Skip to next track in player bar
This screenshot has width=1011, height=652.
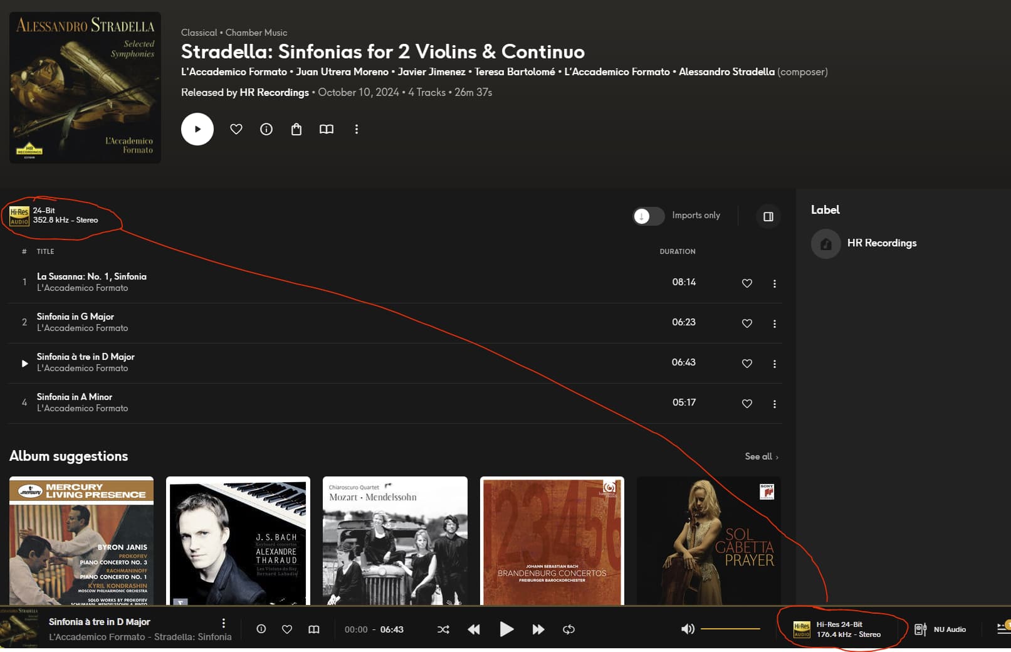pyautogui.click(x=538, y=629)
